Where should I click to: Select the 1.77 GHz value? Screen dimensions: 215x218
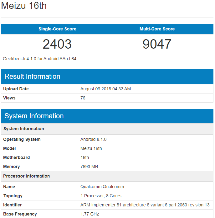[x=90, y=214]
